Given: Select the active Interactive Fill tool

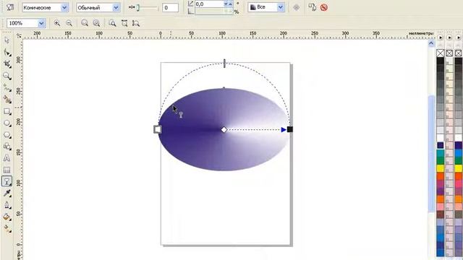Looking at the screenshot, I should (7, 181).
